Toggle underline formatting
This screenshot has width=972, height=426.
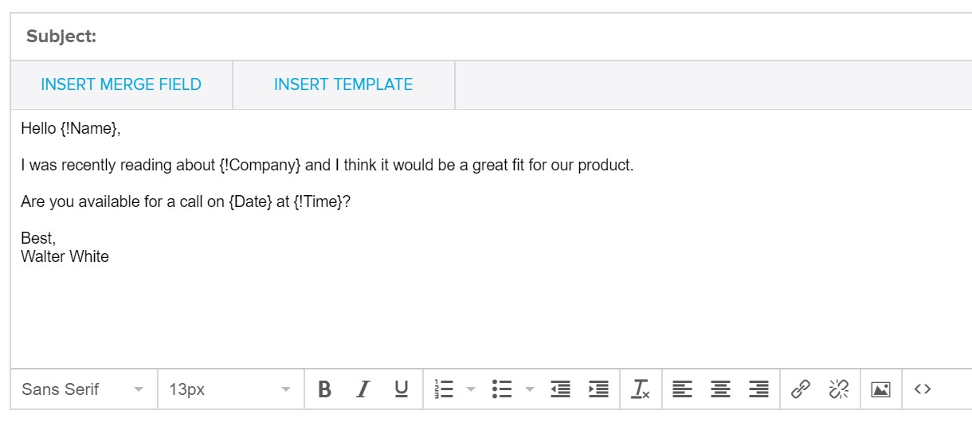(x=402, y=389)
